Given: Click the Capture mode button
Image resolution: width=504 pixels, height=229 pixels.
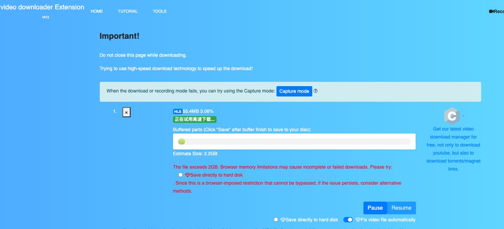Looking at the screenshot, I should (x=294, y=91).
